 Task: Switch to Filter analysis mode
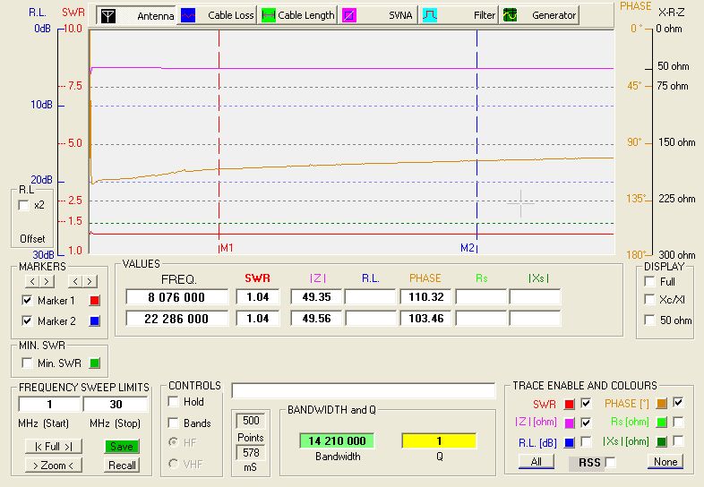pos(459,15)
